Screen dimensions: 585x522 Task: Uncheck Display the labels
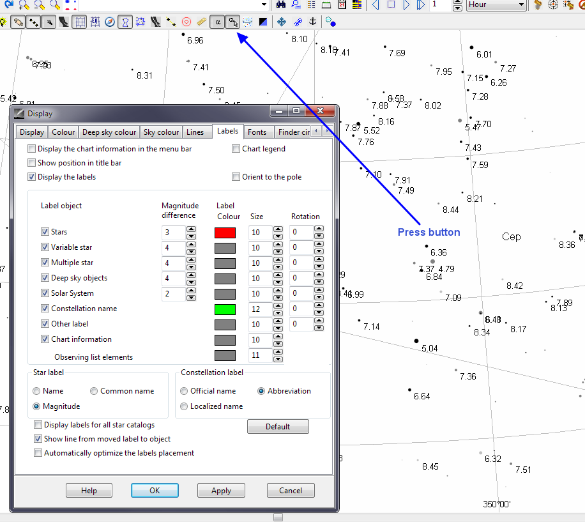coord(32,177)
